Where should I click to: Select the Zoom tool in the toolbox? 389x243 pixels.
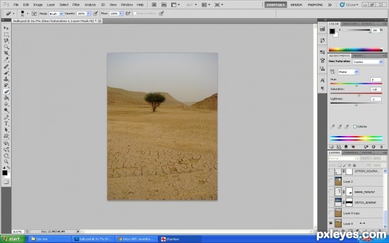point(6,161)
